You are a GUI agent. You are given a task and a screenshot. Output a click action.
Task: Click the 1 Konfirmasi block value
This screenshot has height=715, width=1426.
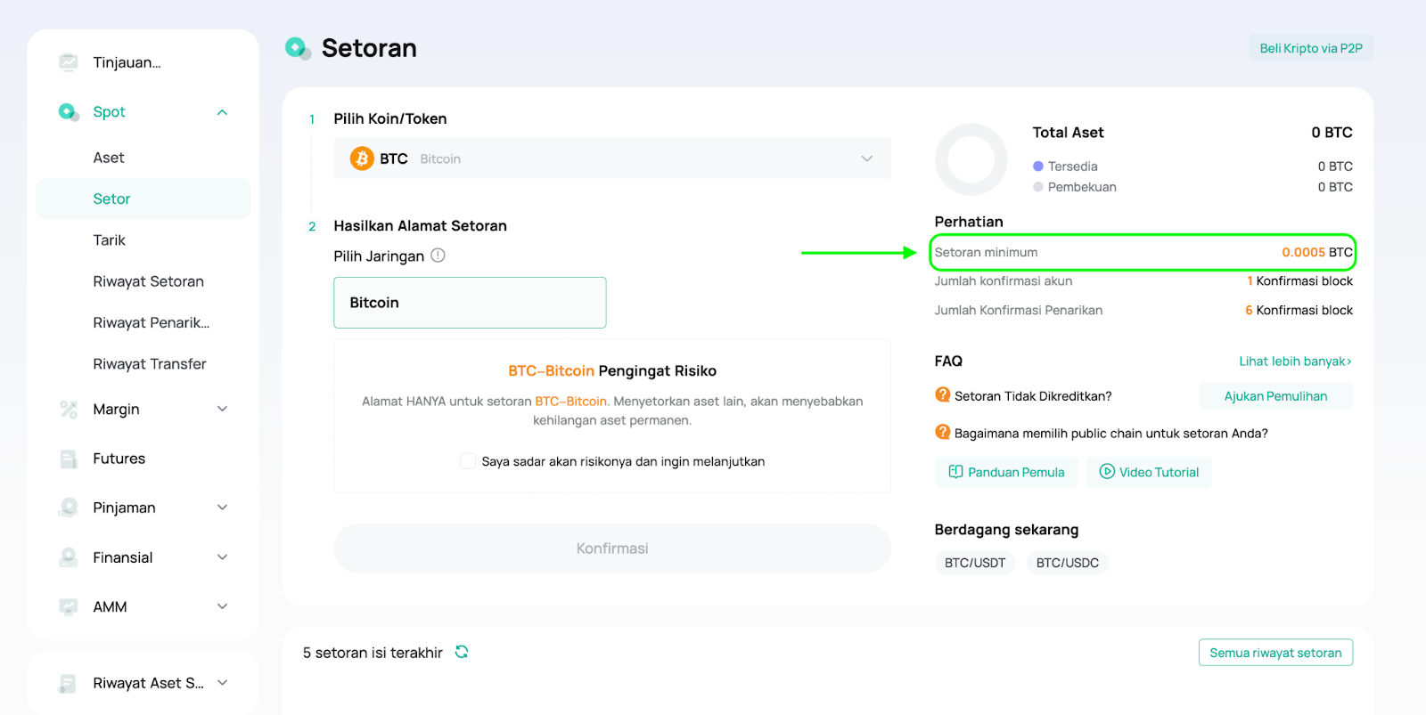point(1299,281)
